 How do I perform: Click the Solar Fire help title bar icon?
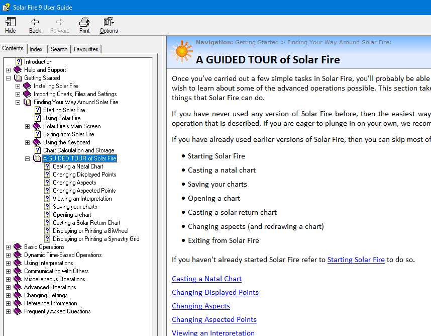click(6, 7)
